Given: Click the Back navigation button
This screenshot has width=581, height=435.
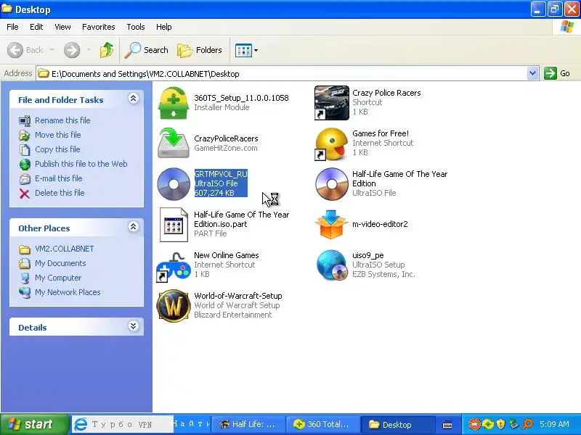Looking at the screenshot, I should pos(25,50).
